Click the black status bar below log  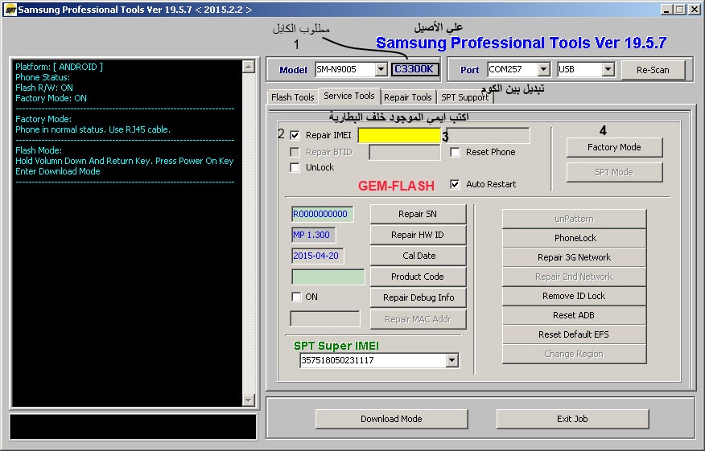pos(133,426)
